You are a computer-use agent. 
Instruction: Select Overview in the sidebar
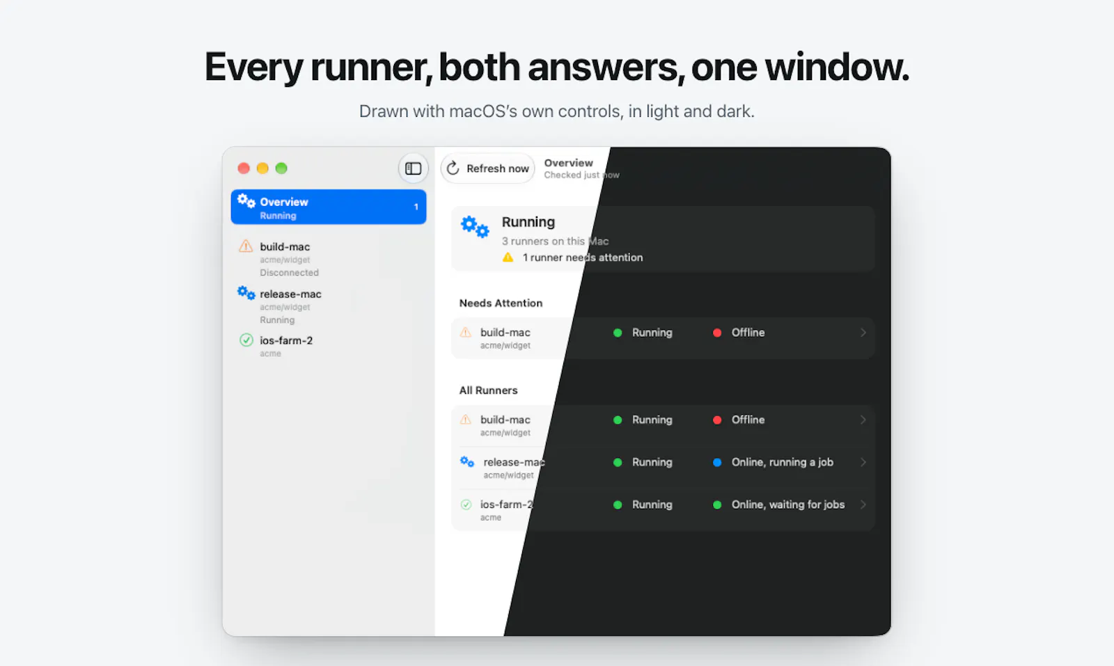pyautogui.click(x=329, y=207)
